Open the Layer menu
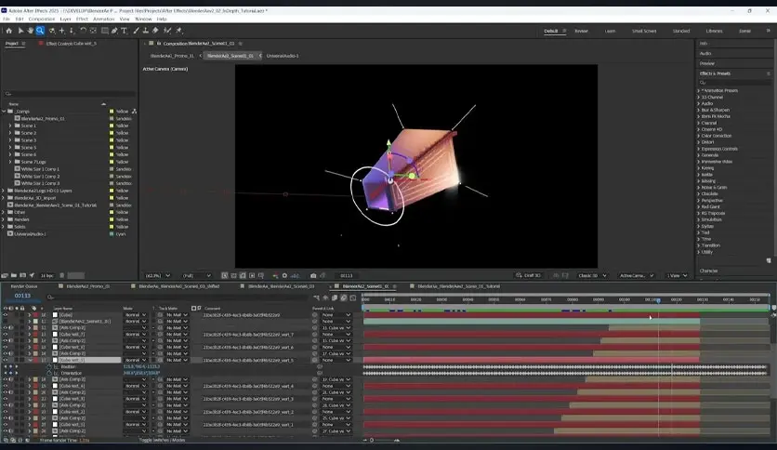Viewport: 777px width, 450px height. (65, 19)
